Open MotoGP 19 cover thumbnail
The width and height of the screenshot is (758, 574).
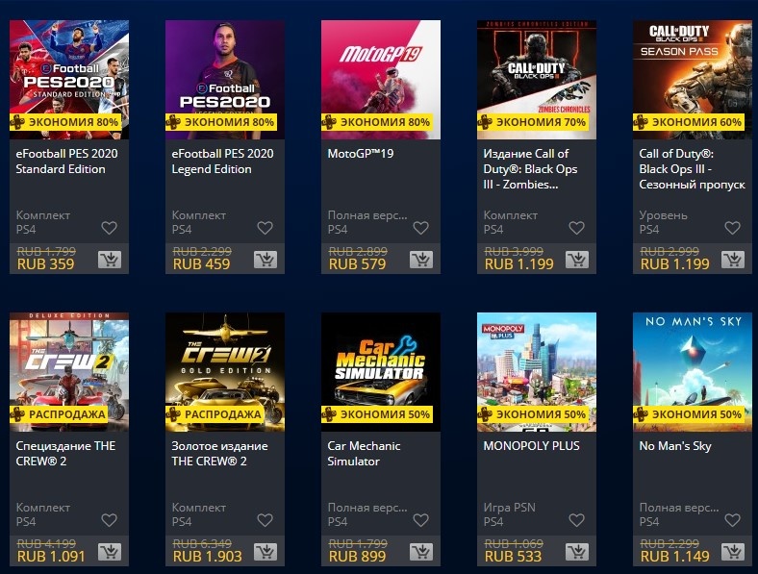tap(381, 80)
